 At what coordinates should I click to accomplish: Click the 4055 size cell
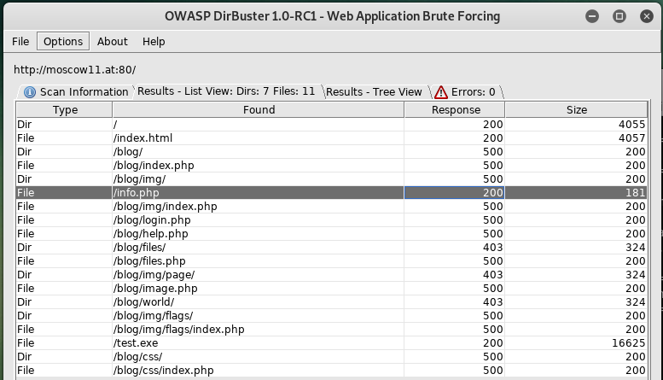tap(576, 125)
